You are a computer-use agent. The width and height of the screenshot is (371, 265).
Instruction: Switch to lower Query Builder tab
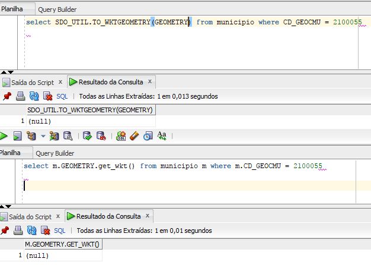(x=55, y=153)
